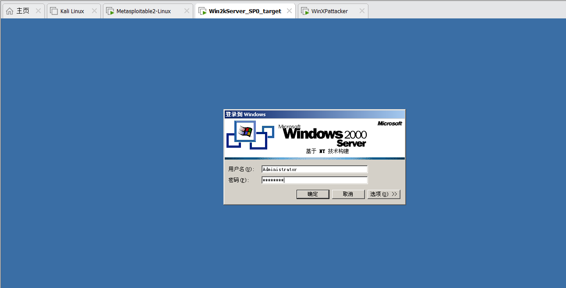Switch to the 主页 home tab
Viewport: 566px width, 288px height.
[23, 11]
